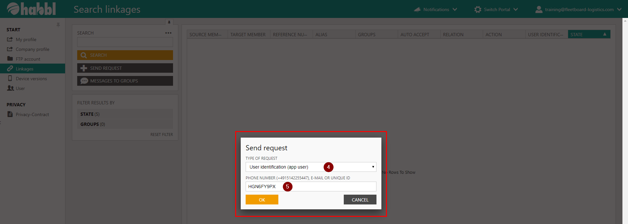628x224 pixels.
Task: Open Device versions in sidebar
Action: [x=31, y=79]
